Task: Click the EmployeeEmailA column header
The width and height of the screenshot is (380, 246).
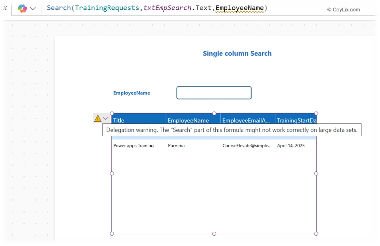Action: point(246,120)
